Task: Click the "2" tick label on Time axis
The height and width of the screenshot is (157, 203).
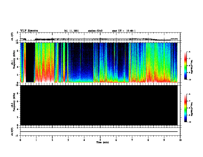Action: (52, 140)
